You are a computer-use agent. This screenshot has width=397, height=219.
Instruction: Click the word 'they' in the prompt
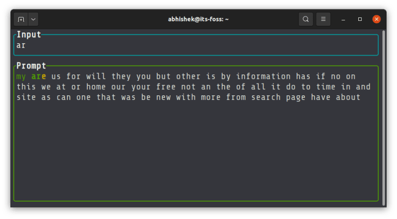(121, 76)
